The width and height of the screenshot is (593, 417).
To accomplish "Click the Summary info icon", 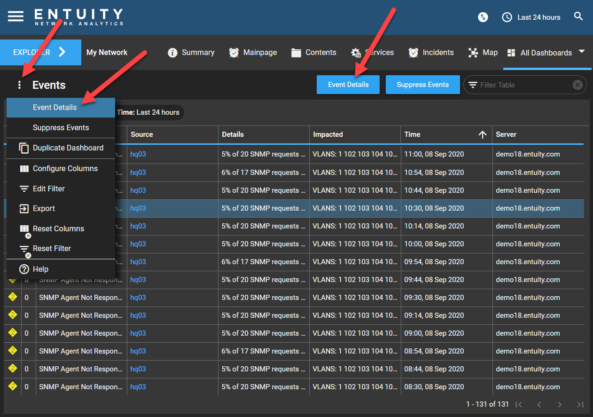I will tap(172, 53).
